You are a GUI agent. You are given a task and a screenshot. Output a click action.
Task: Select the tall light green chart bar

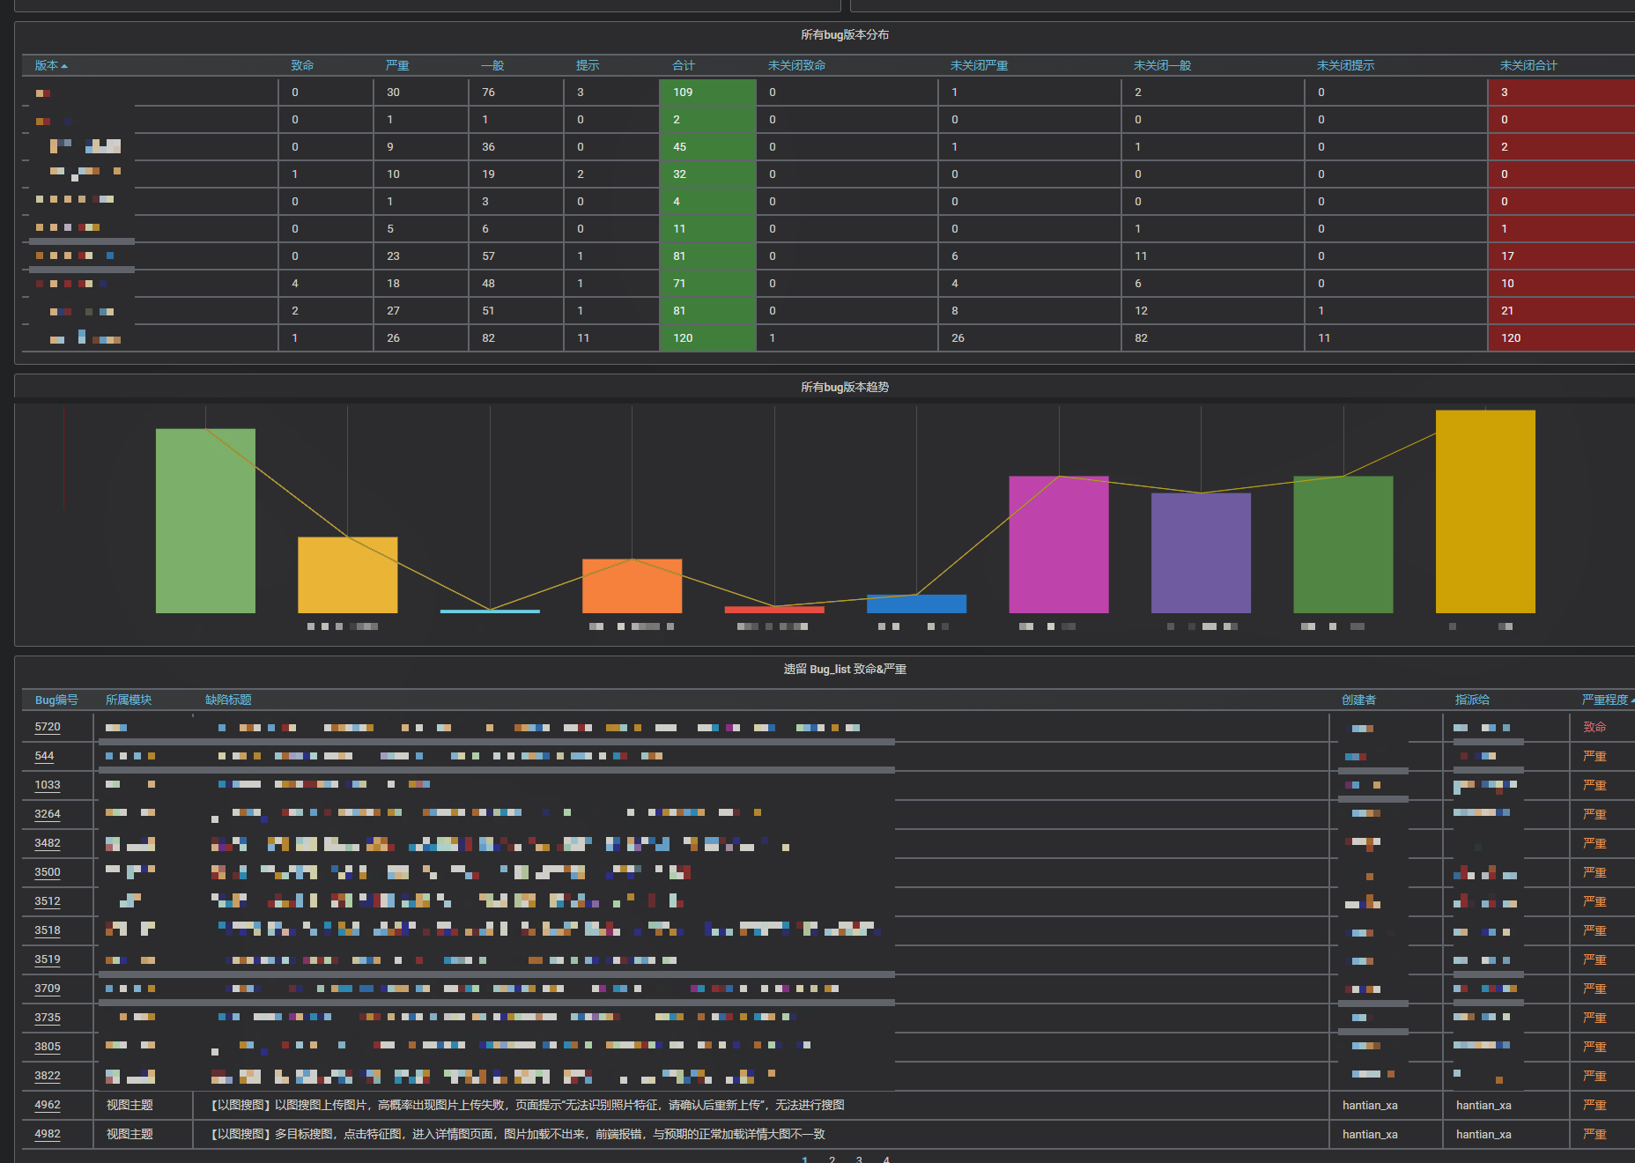(x=205, y=521)
